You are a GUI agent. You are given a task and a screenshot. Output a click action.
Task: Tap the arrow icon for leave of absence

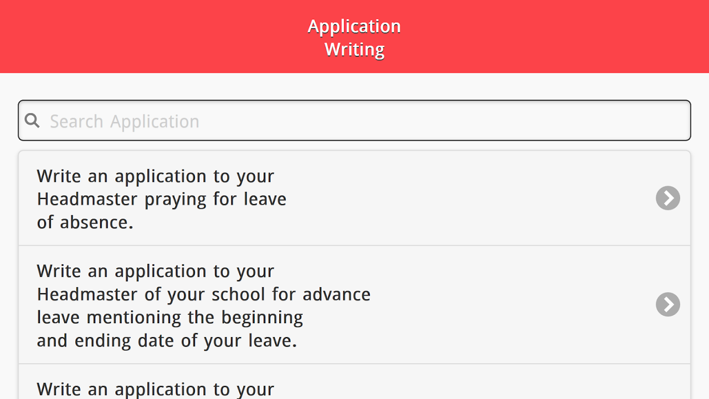pos(668,198)
